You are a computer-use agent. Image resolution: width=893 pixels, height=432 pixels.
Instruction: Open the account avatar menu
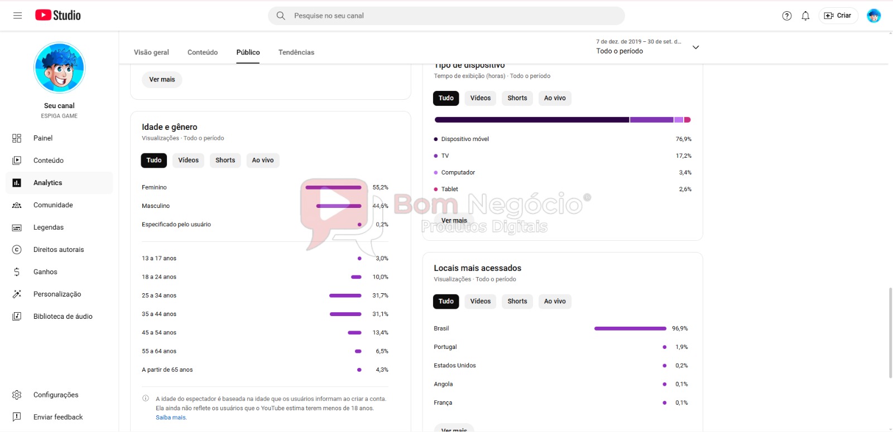pyautogui.click(x=873, y=16)
